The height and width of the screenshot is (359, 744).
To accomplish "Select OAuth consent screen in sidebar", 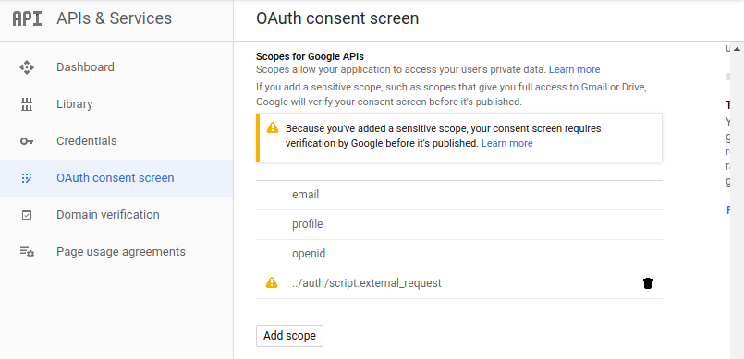I will 116,178.
